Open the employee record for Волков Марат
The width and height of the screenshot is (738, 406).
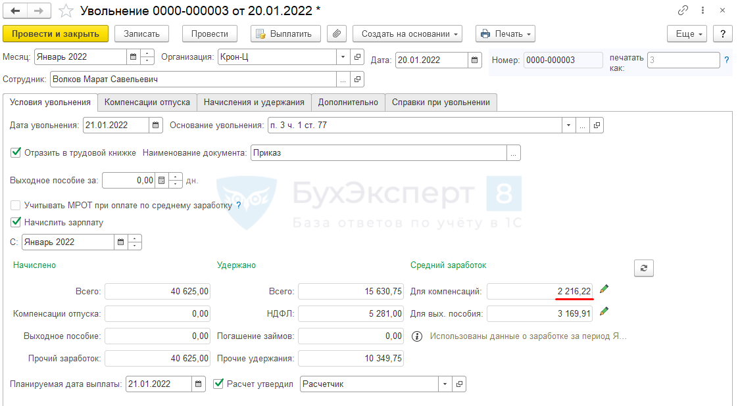[357, 79]
